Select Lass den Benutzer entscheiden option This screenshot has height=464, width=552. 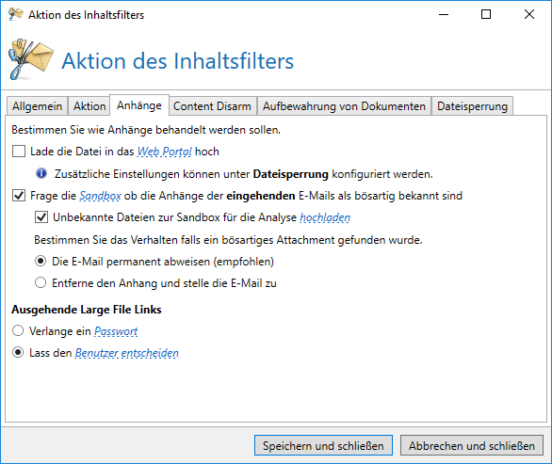18,352
